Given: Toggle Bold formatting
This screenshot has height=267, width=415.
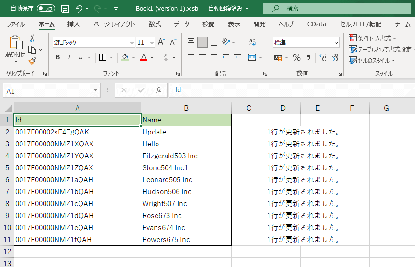Looking at the screenshot, I should [x=58, y=57].
